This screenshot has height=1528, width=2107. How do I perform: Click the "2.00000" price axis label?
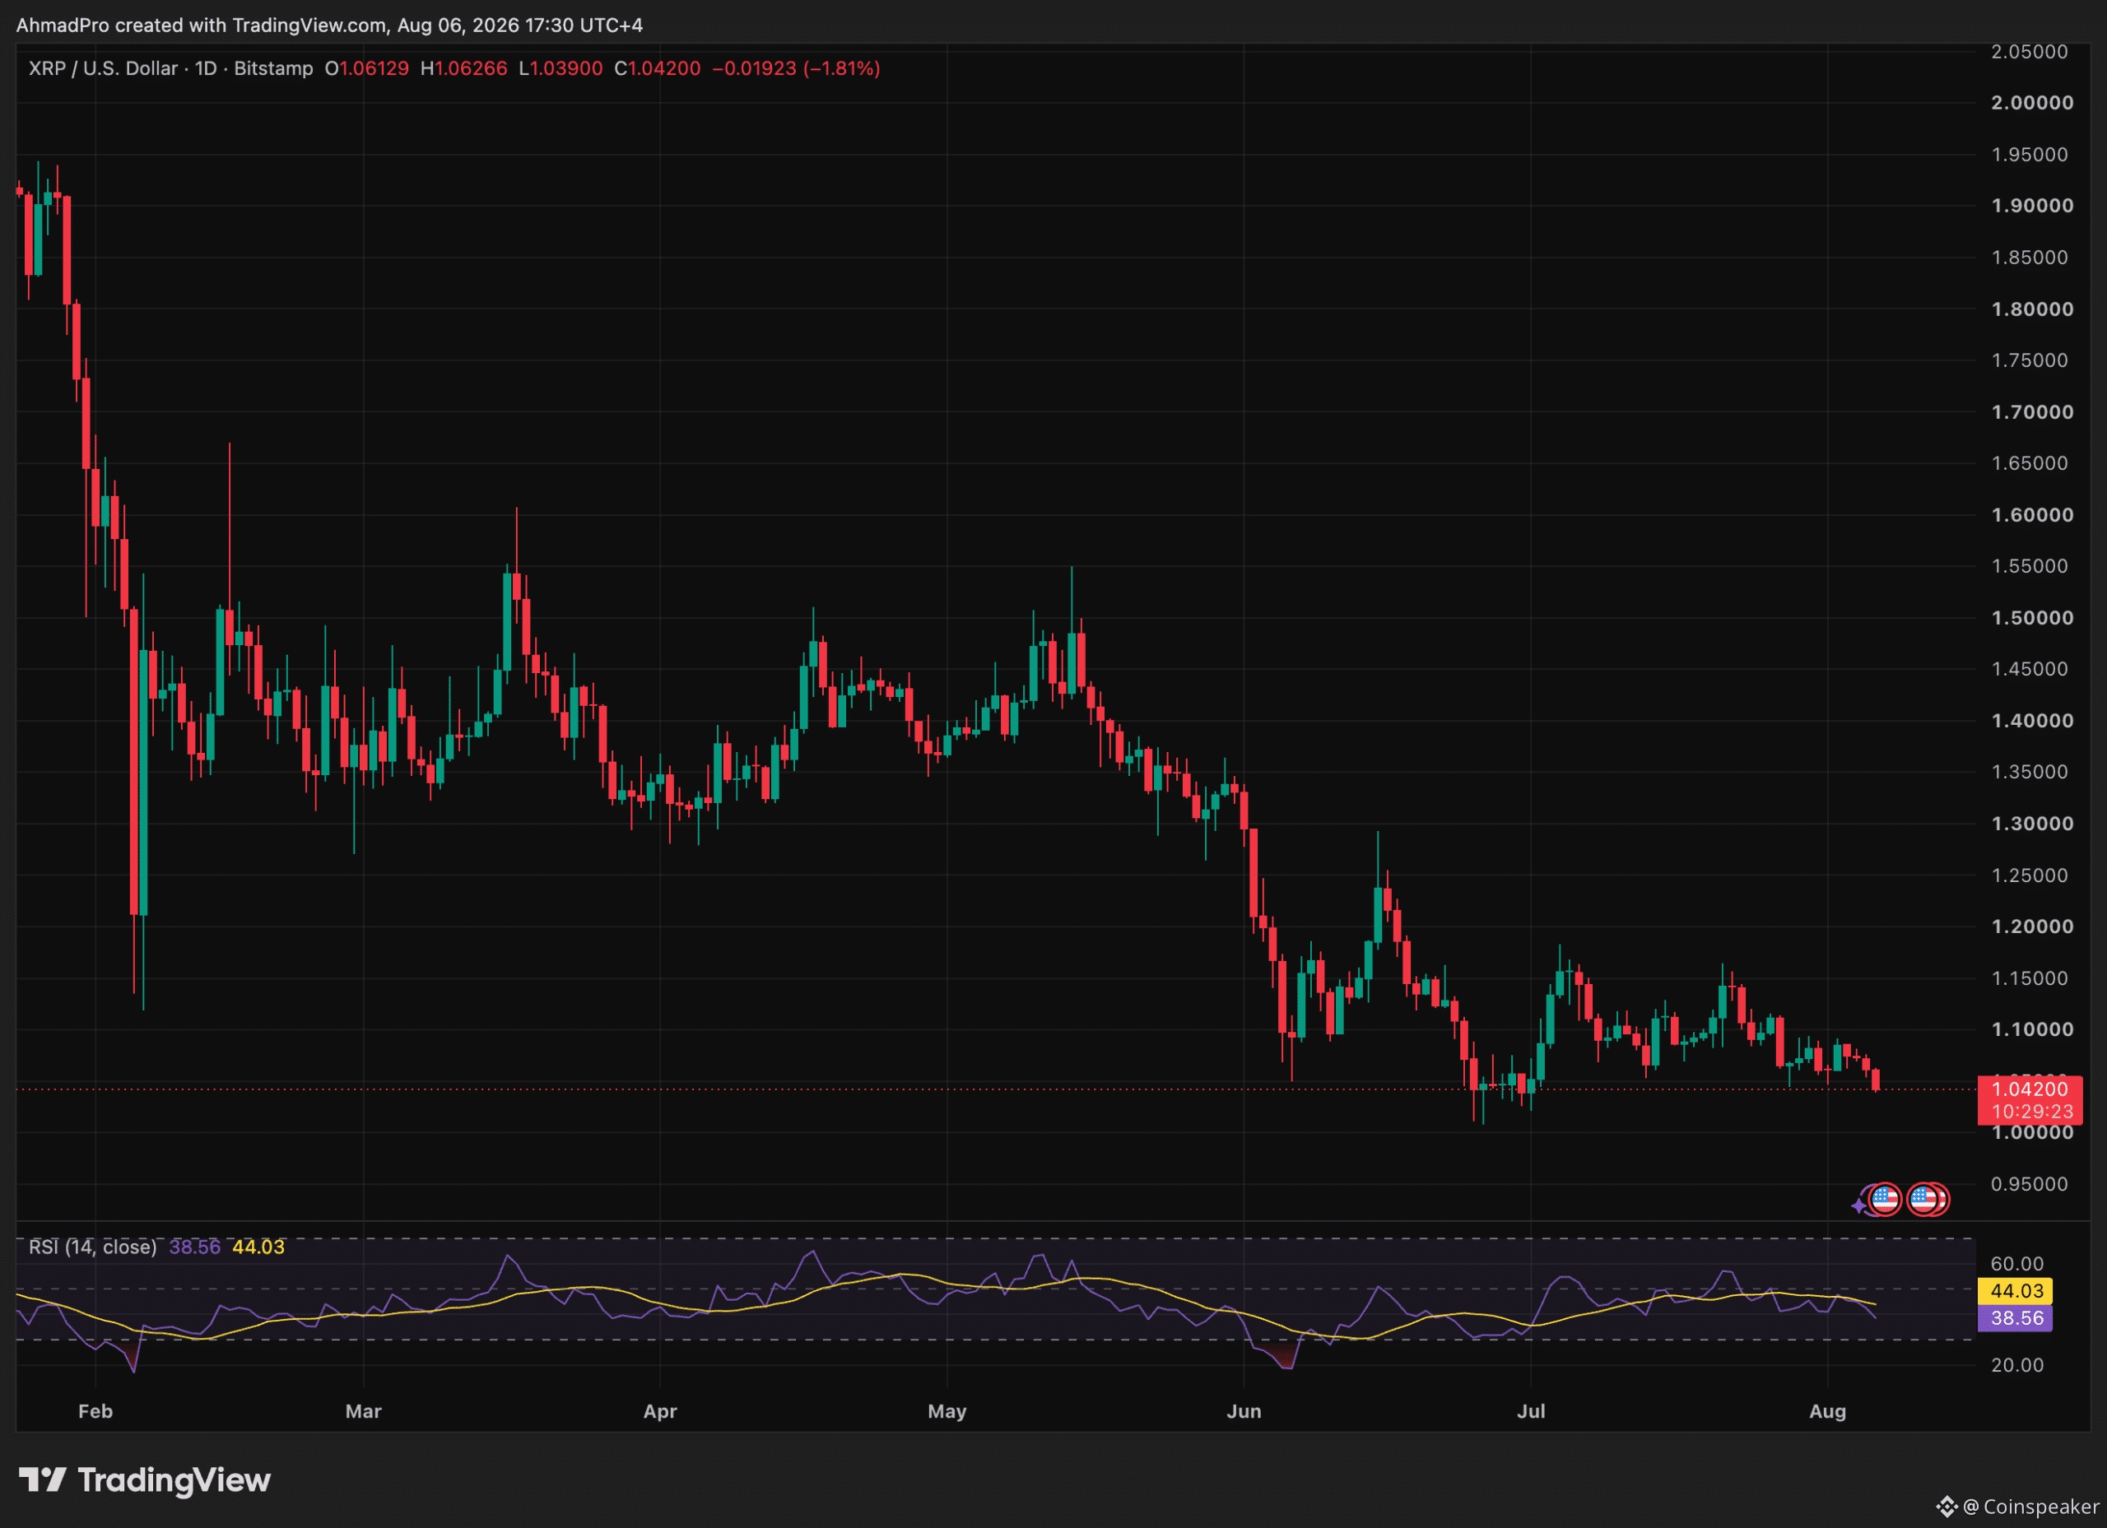point(2032,103)
